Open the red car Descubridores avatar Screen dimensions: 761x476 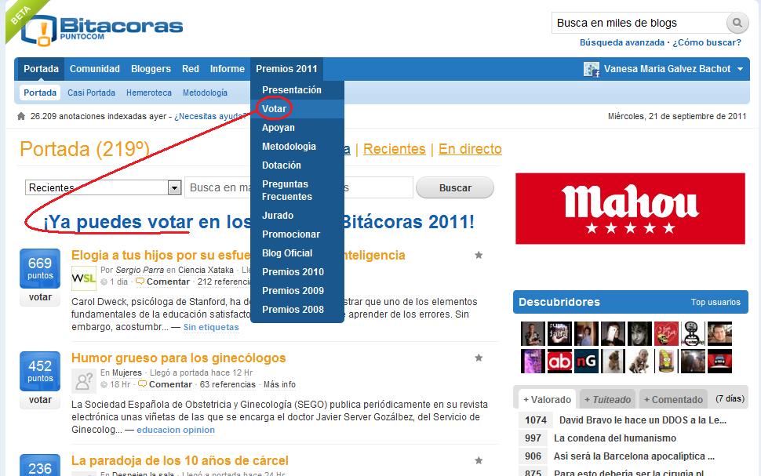719,362
